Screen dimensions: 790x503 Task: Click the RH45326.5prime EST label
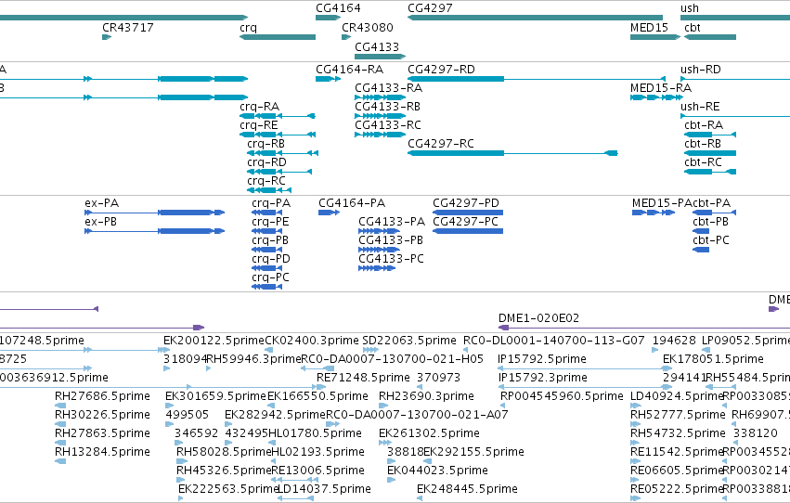[224, 471]
